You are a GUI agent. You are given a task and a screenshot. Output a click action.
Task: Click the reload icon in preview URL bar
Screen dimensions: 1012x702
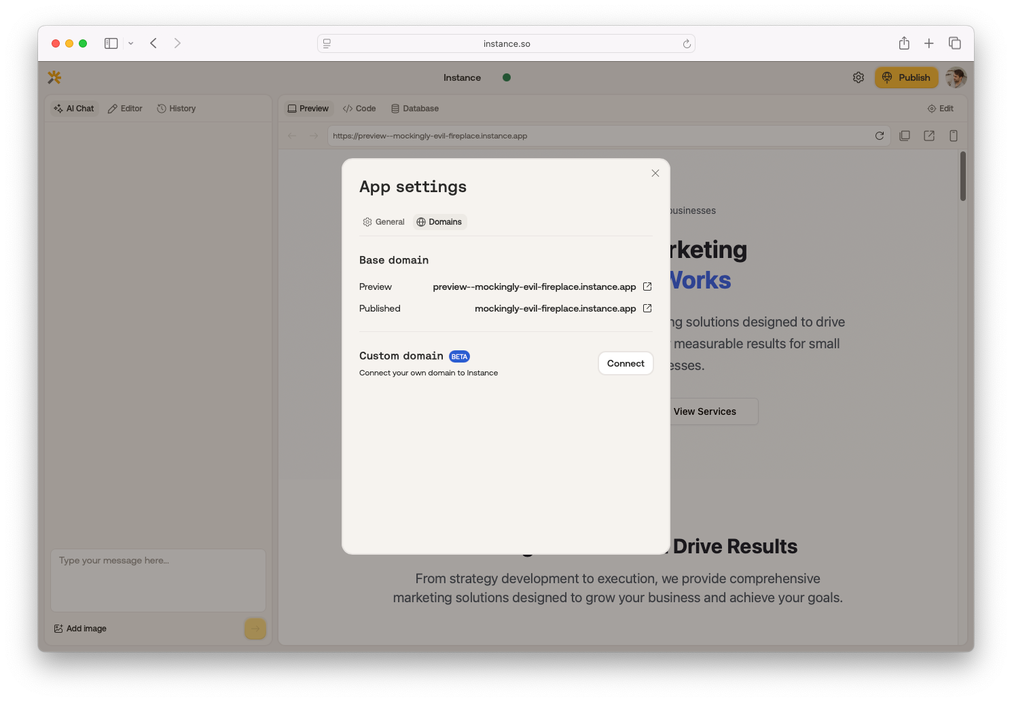tap(880, 136)
